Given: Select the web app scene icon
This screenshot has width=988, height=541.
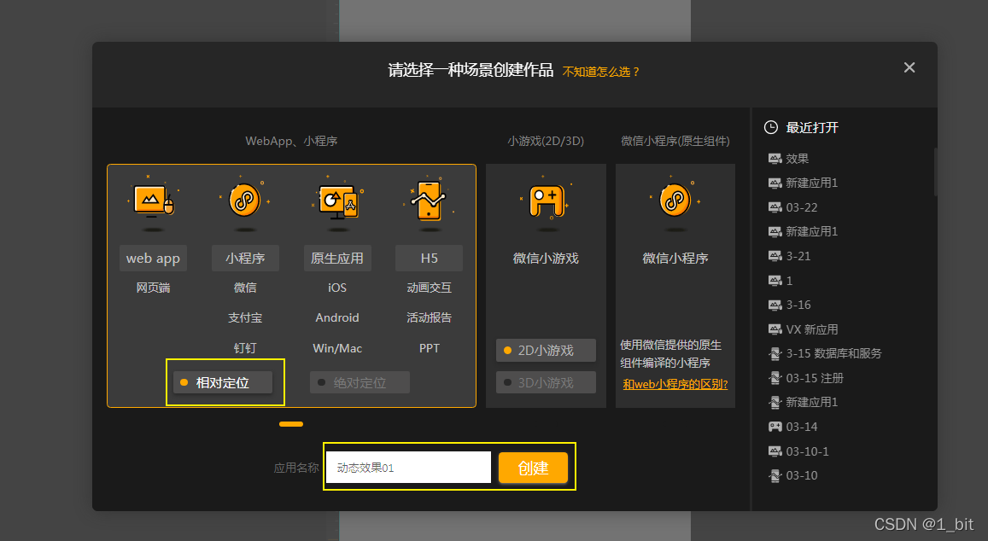Looking at the screenshot, I should click(x=154, y=202).
